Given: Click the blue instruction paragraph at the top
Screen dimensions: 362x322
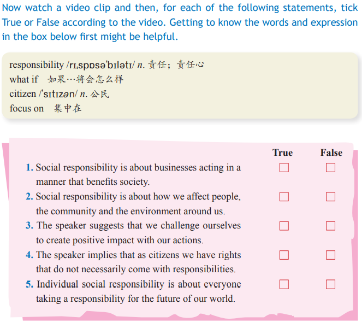Looking at the screenshot, I should (x=180, y=23).
